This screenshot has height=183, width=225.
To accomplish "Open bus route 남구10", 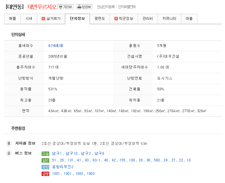I will tap(72, 154).
